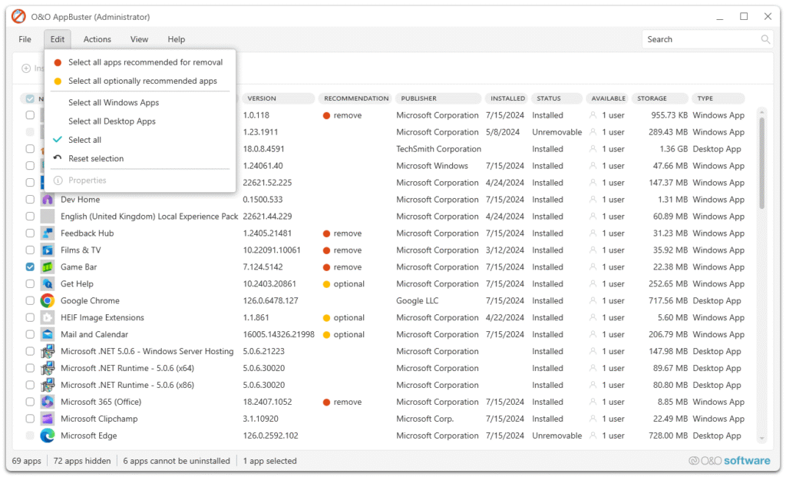Open the File menu
Screen dimensions: 786x477
pyautogui.click(x=25, y=39)
